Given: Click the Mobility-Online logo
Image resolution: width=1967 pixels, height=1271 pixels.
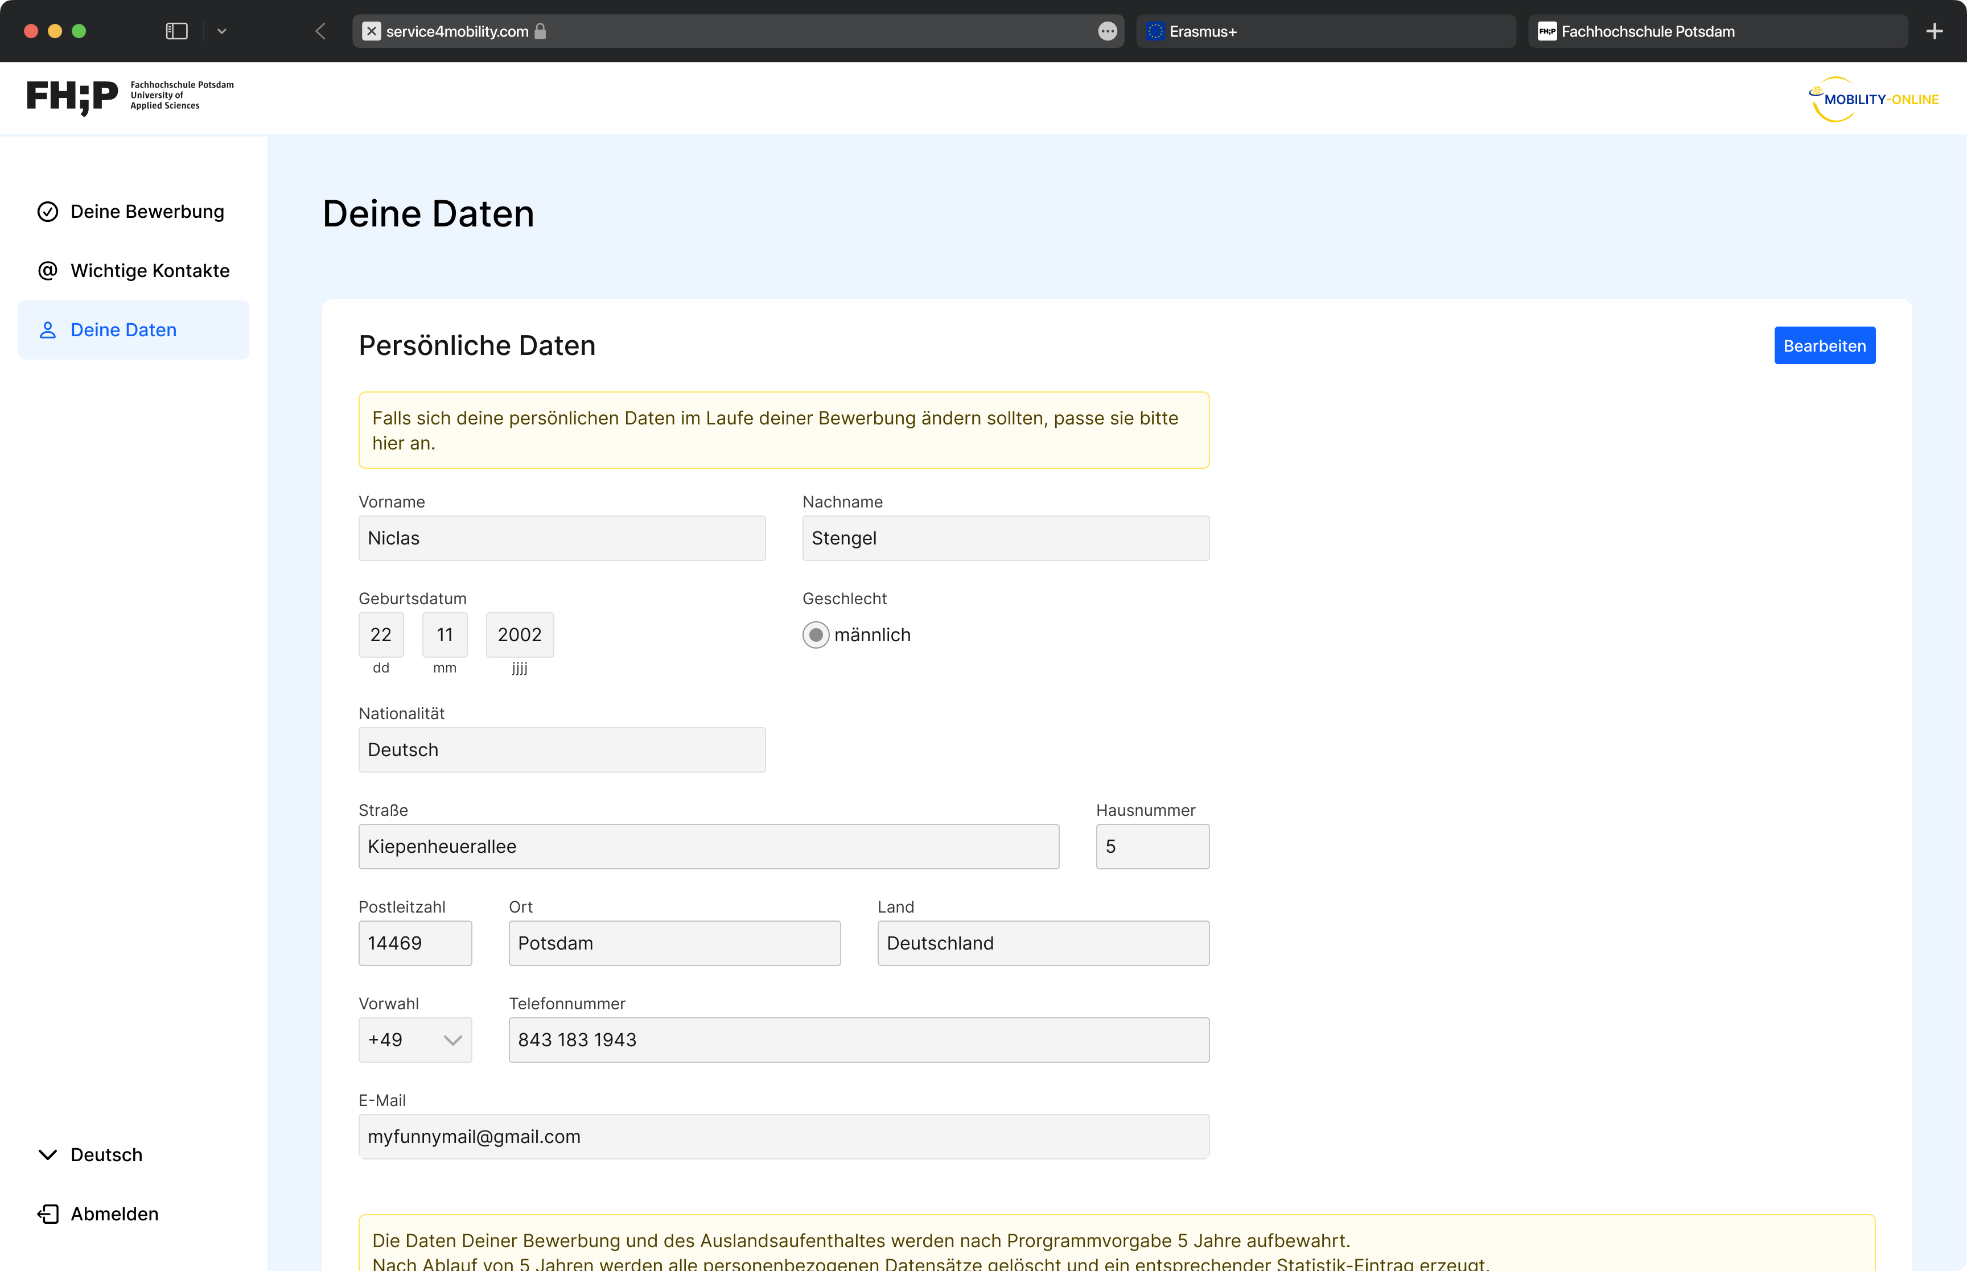Looking at the screenshot, I should click(x=1873, y=99).
